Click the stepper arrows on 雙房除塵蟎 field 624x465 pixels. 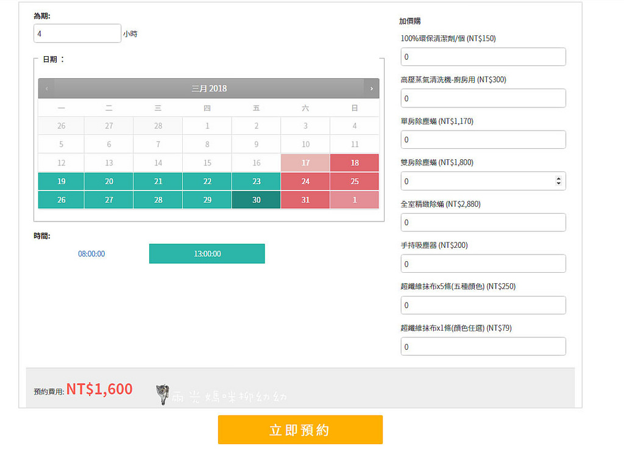(559, 181)
